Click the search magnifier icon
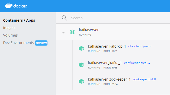This screenshot has height=95, width=170. [64, 18]
